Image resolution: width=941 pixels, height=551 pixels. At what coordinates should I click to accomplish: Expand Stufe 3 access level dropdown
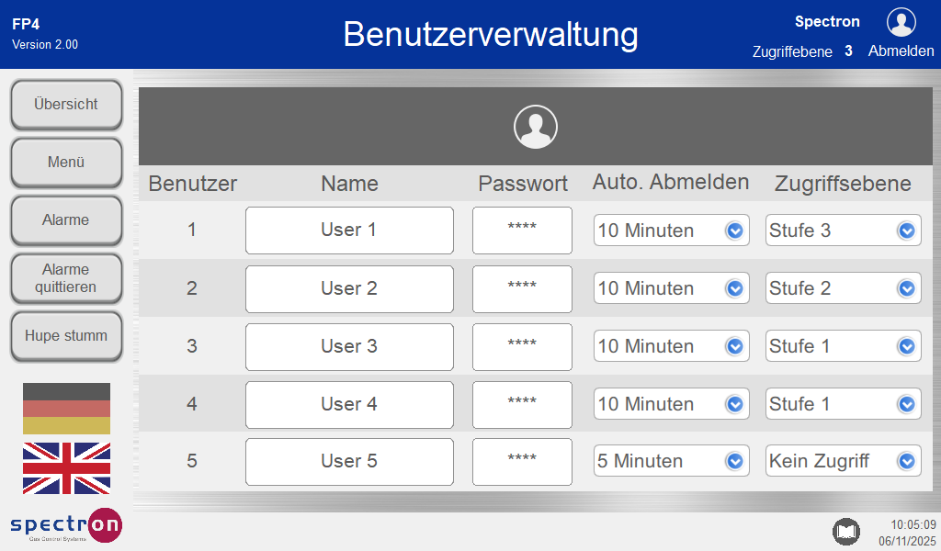(x=843, y=231)
